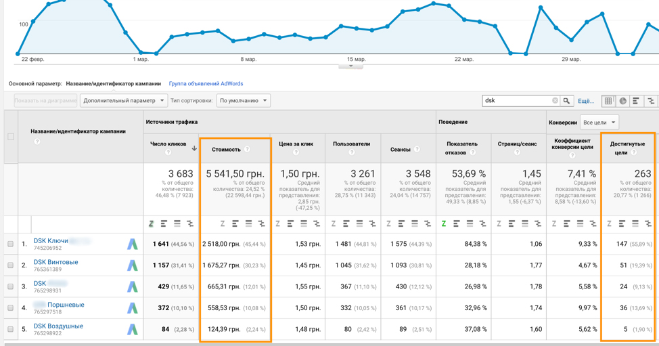Click the Ещё… advanced filter link
The width and height of the screenshot is (659, 346).
[586, 101]
